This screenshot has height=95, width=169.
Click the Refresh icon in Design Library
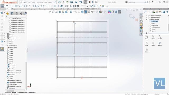pyautogui.click(x=164, y=12)
